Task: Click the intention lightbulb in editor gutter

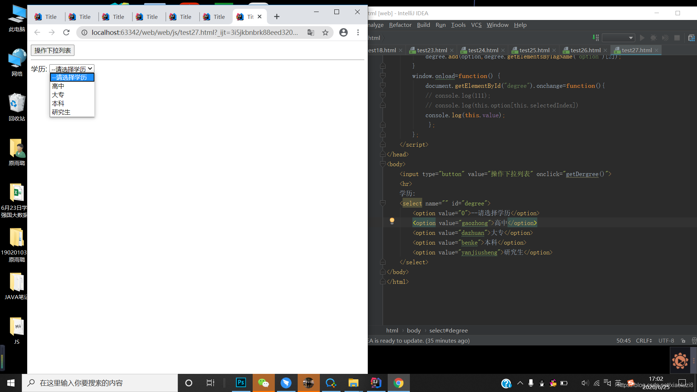Action: (x=392, y=221)
